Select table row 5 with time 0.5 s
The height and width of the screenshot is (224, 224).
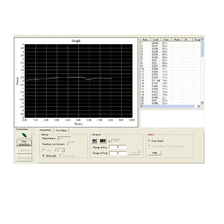171,55
